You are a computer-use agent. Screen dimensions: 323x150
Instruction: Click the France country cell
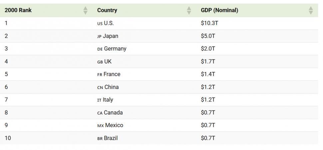(x=112, y=74)
